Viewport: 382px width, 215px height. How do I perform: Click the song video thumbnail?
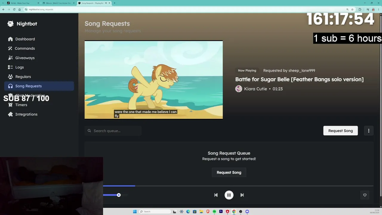coord(154,80)
